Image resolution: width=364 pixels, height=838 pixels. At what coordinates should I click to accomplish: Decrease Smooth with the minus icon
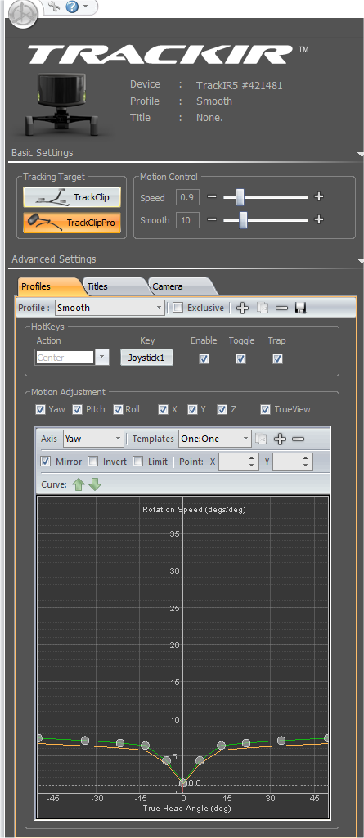click(212, 219)
